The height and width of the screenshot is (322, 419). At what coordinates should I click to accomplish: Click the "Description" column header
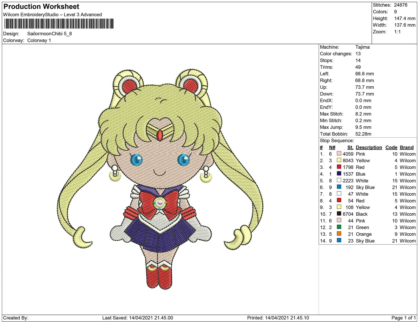tap(369, 147)
